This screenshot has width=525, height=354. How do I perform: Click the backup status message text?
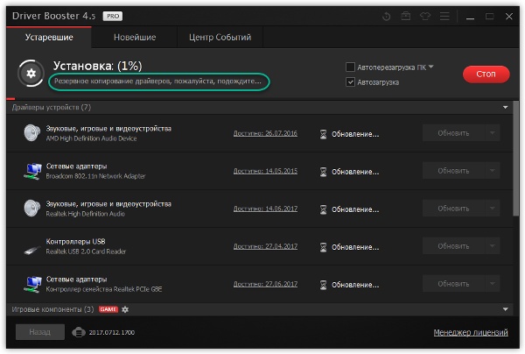click(x=157, y=81)
